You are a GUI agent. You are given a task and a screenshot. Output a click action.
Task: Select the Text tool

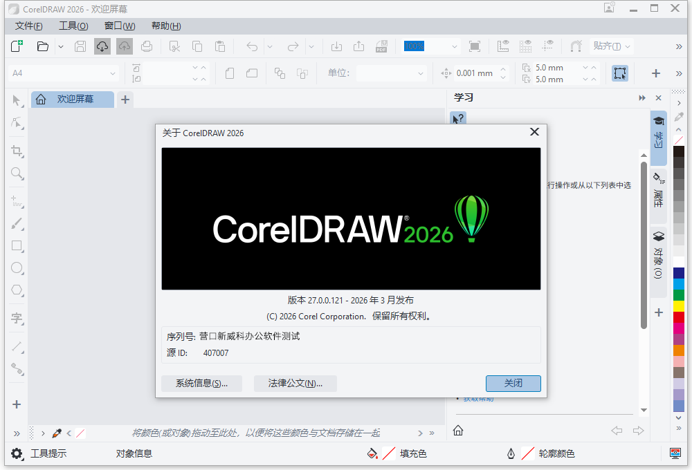[x=17, y=318]
